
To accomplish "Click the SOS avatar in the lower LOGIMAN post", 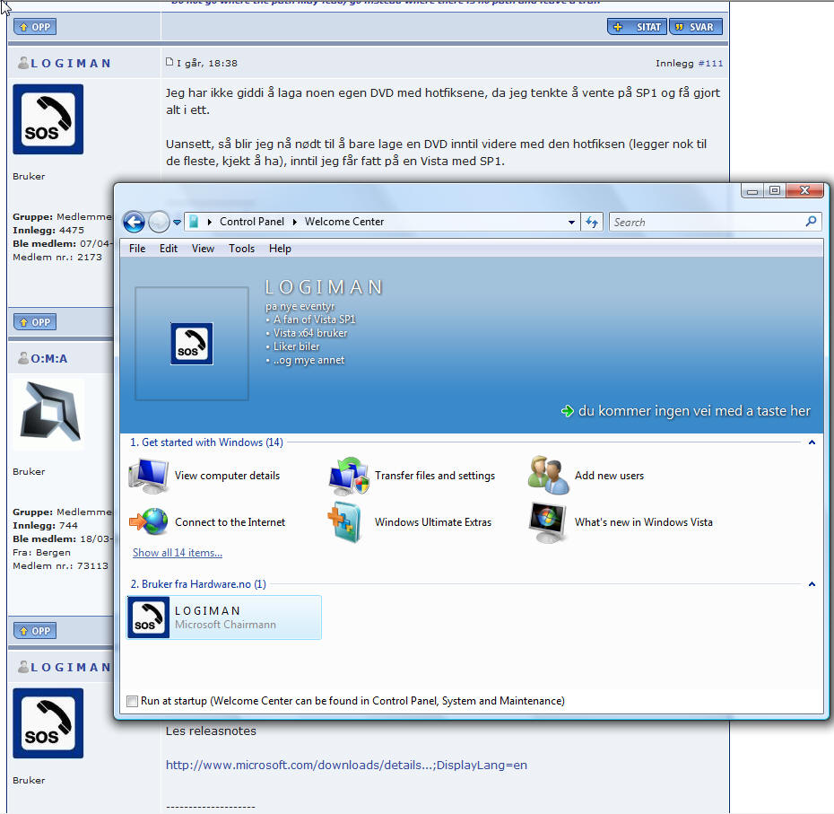I will (48, 723).
